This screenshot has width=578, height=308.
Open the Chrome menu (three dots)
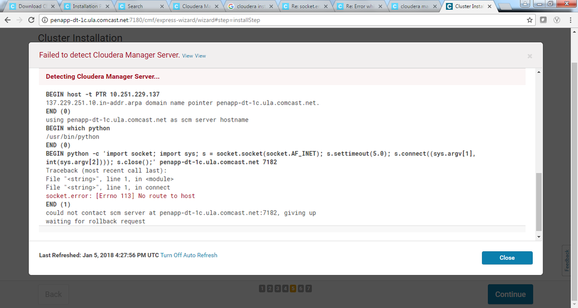(x=570, y=20)
